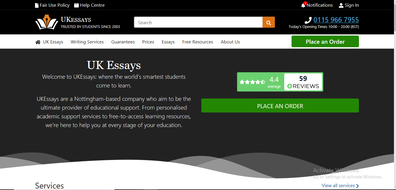Click the red notification count badge
Screen dimensions: 396x190
[305, 3]
